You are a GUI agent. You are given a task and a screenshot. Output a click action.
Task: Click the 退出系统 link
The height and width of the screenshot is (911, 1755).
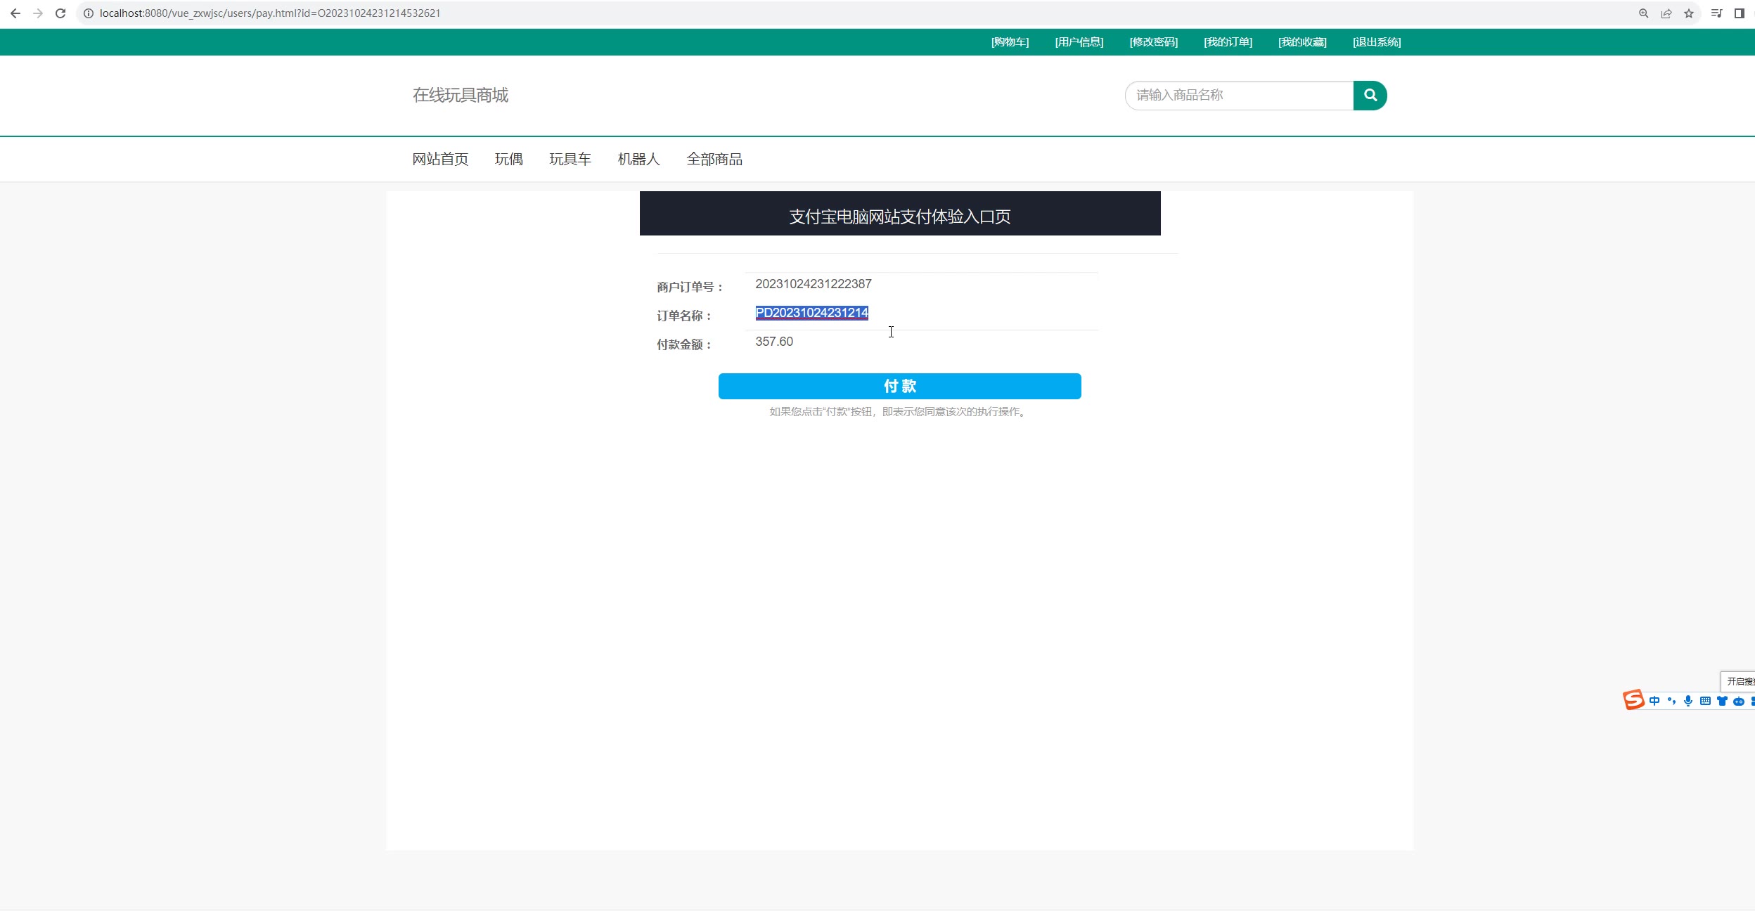(1377, 42)
